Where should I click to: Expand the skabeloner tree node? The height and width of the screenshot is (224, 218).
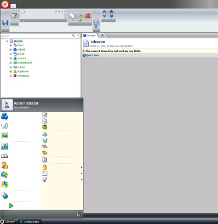click(11, 72)
